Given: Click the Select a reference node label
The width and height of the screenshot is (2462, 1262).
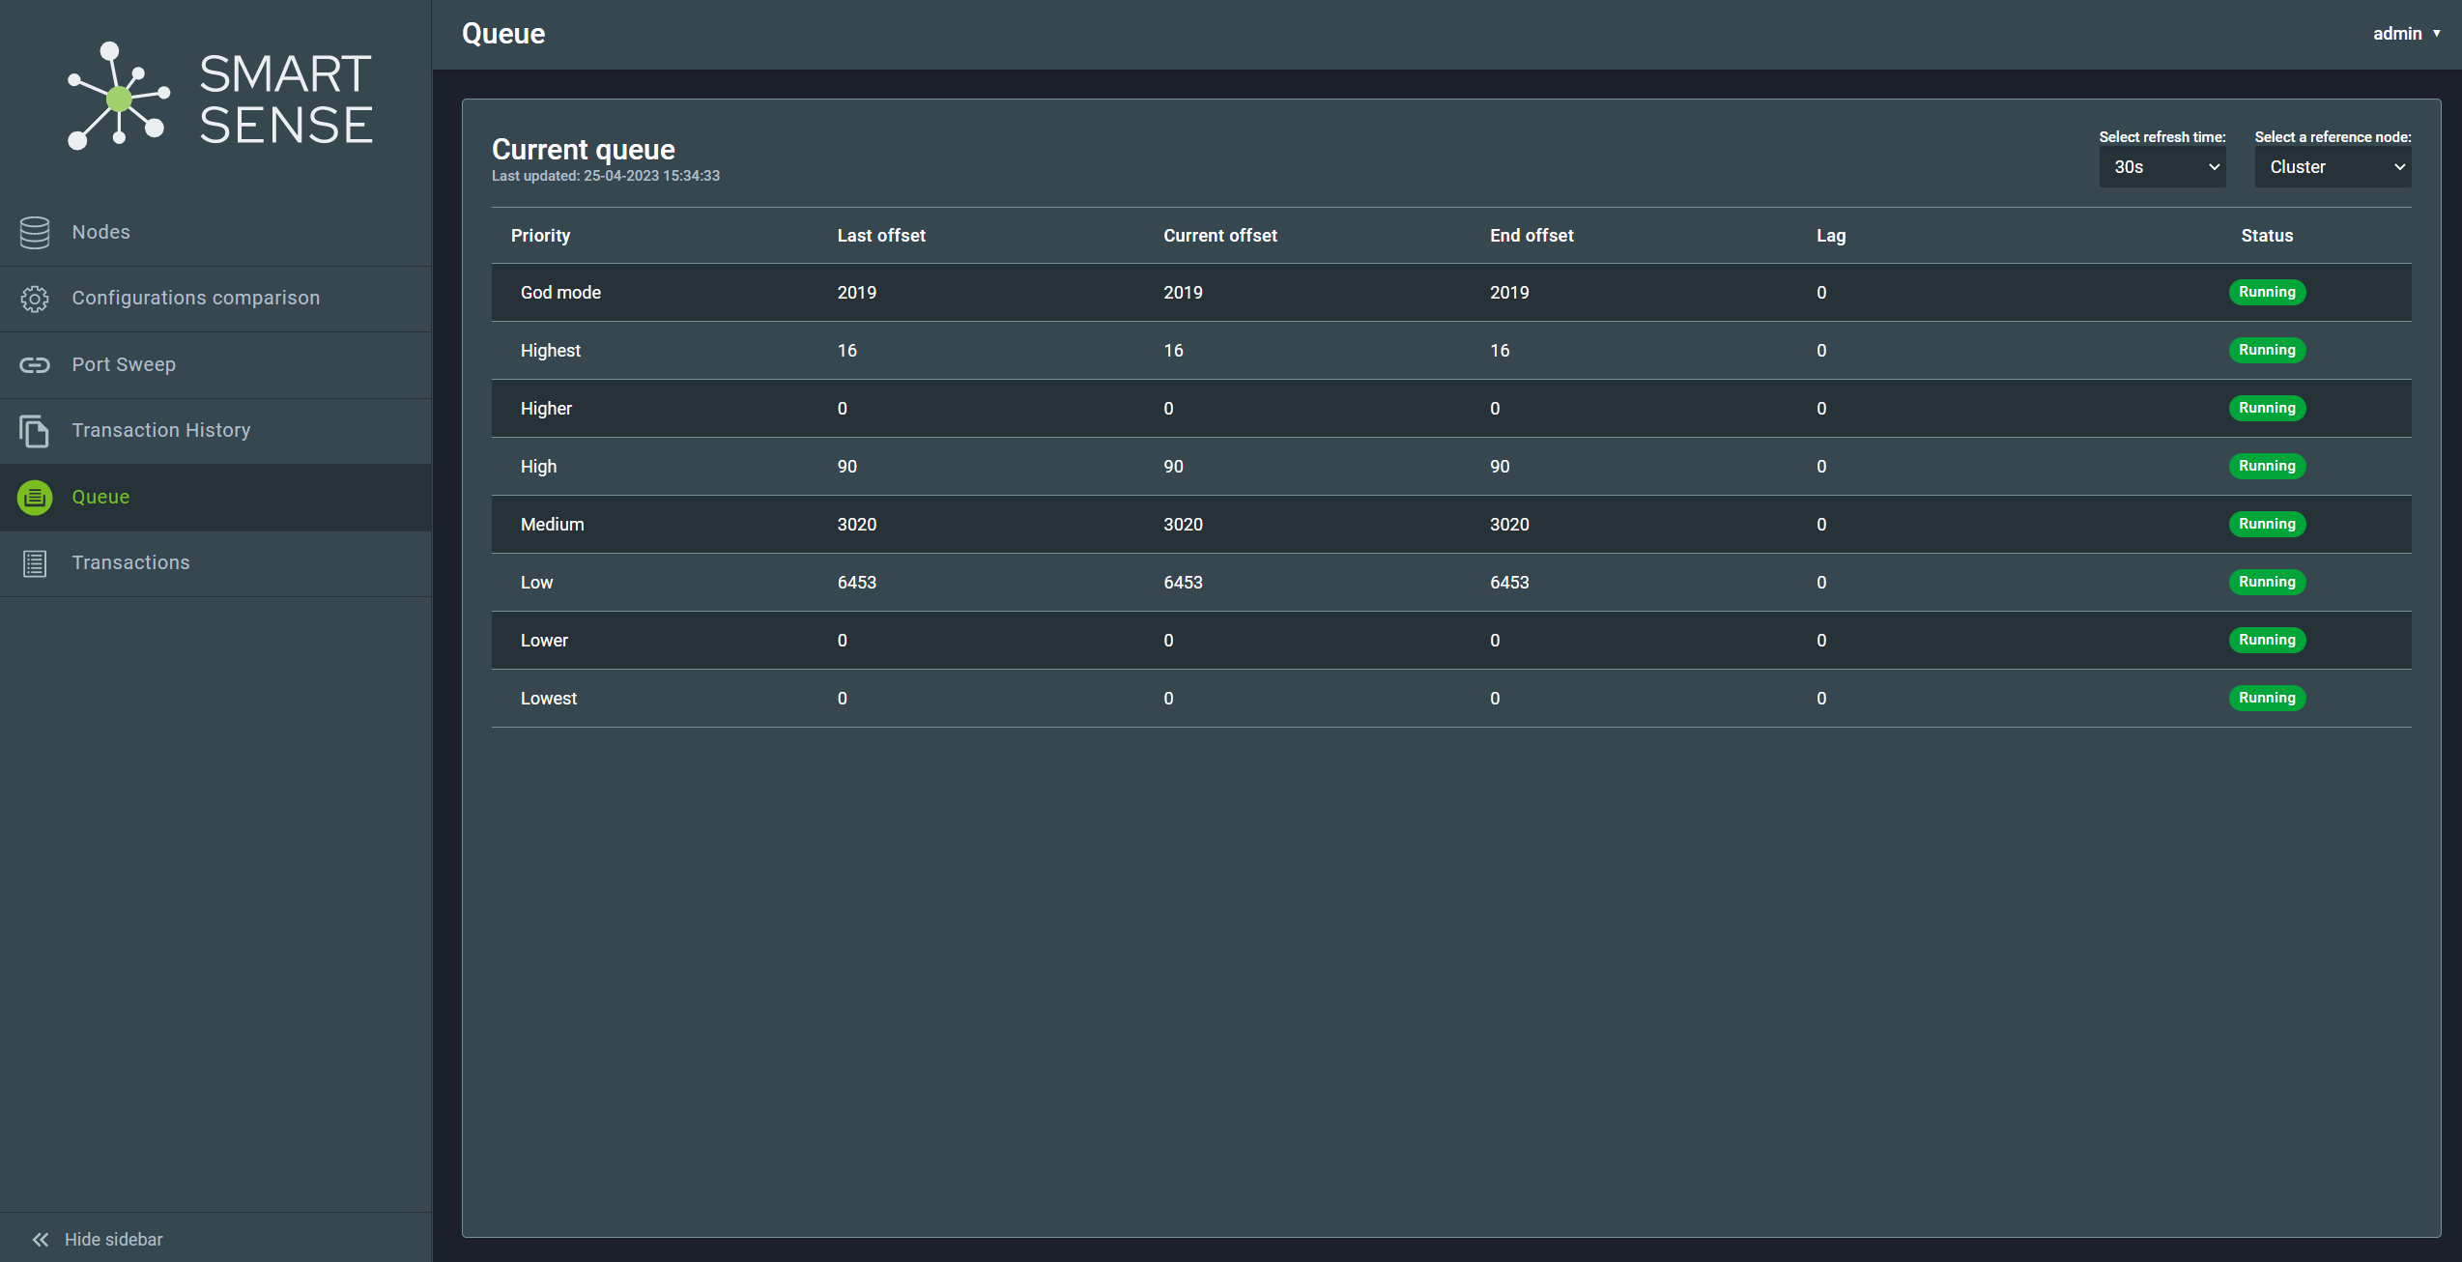Looking at the screenshot, I should tap(2333, 137).
